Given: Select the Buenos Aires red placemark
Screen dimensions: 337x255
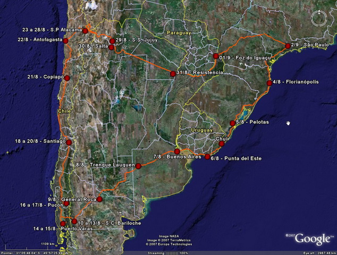Looking at the screenshot, I should coord(177,151).
